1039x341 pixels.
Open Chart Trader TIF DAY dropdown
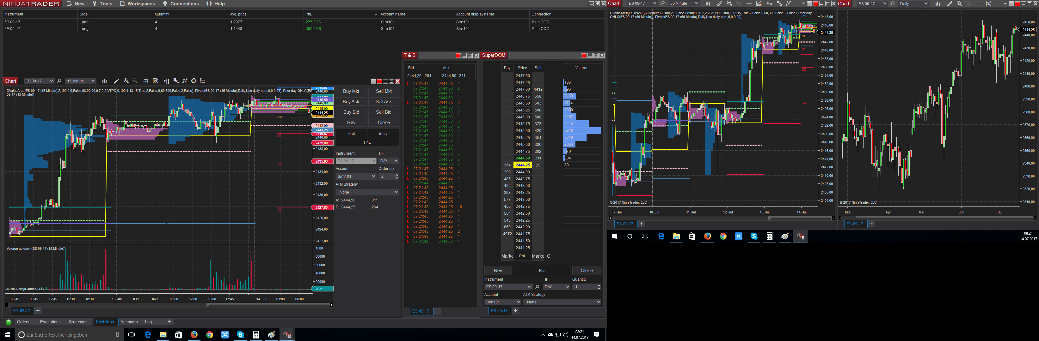389,161
